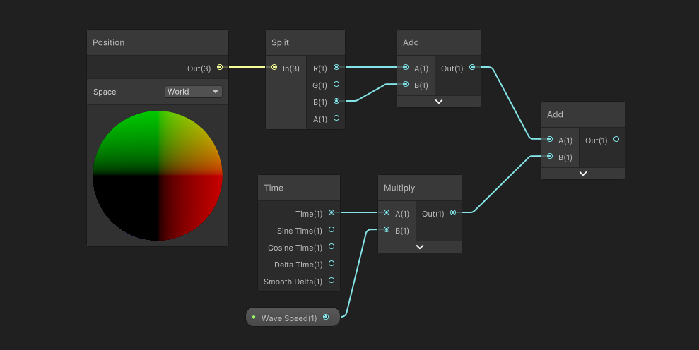The height and width of the screenshot is (350, 699).
Task: Expand the preview chevron on Multiply node
Action: (420, 247)
